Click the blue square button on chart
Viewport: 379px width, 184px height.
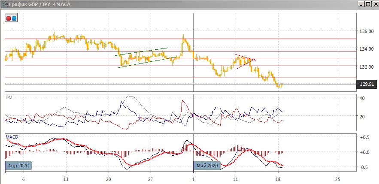click(x=14, y=18)
